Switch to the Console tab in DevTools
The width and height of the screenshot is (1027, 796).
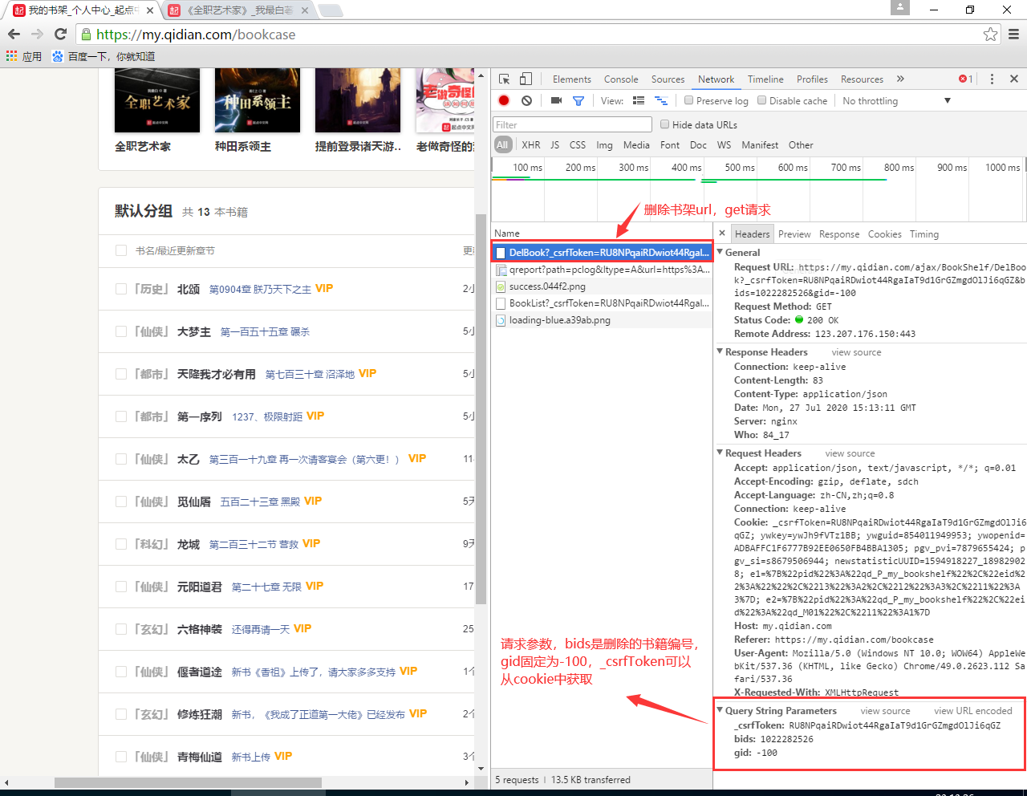click(x=621, y=79)
